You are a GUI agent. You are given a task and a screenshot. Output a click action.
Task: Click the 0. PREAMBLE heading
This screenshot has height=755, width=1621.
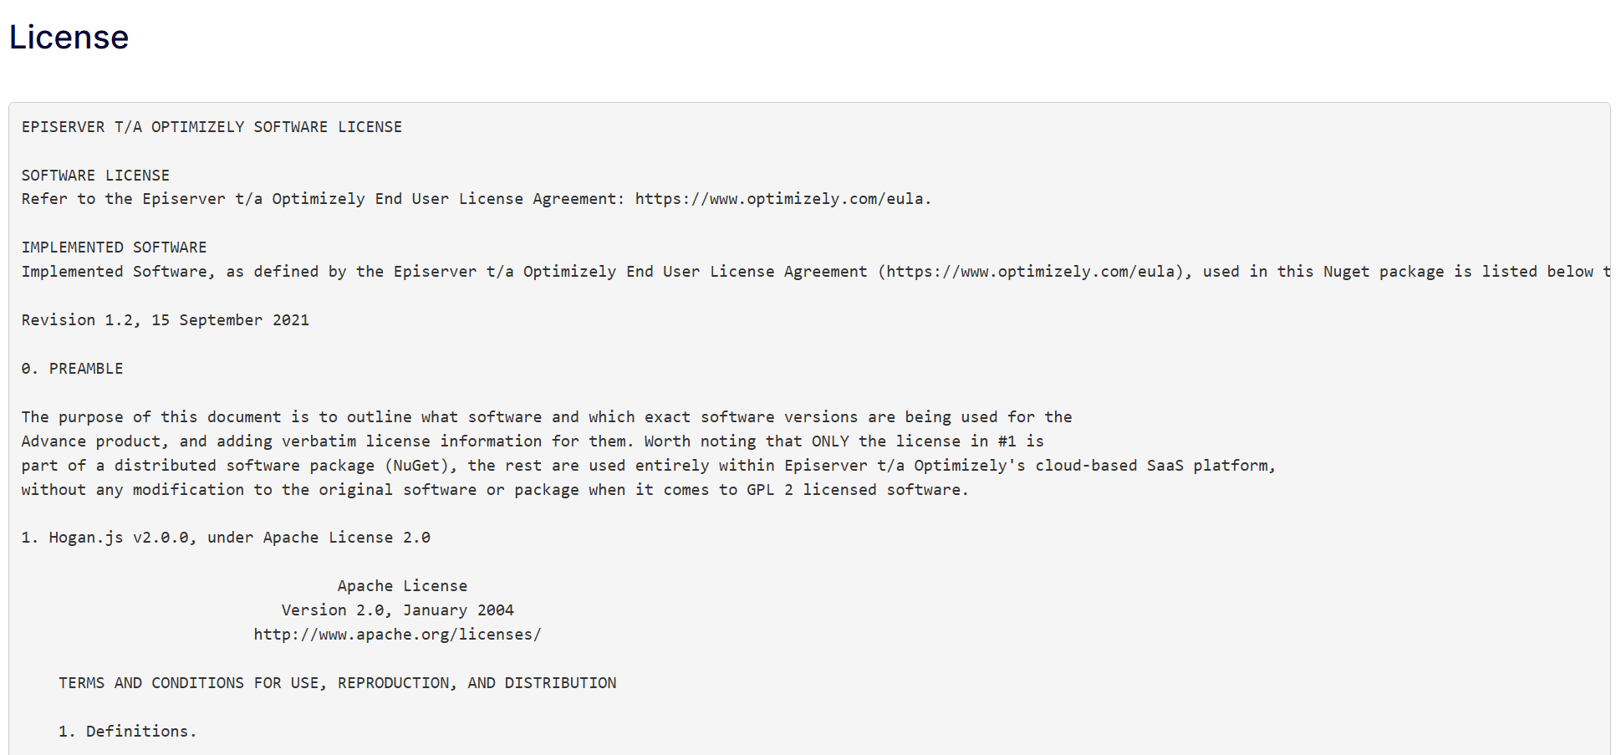(x=72, y=369)
